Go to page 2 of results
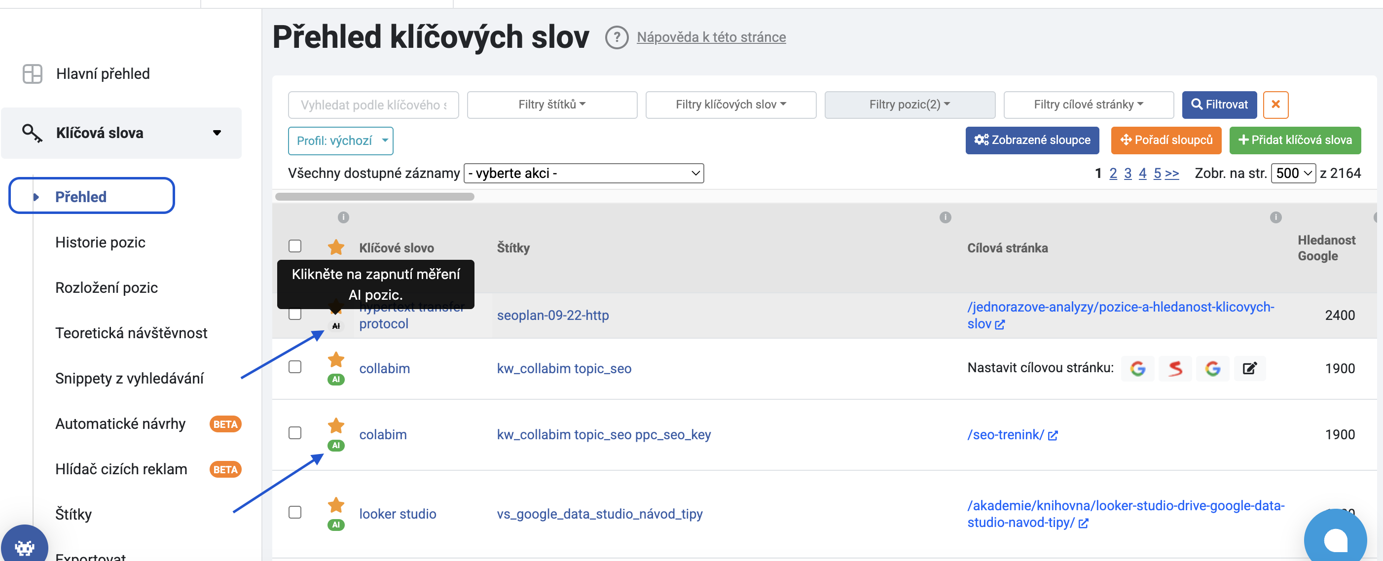The image size is (1383, 561). click(x=1113, y=173)
